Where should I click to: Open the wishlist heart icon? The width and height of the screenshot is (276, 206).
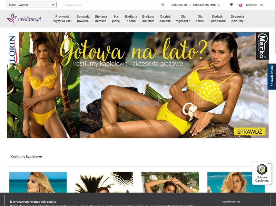point(231,4)
